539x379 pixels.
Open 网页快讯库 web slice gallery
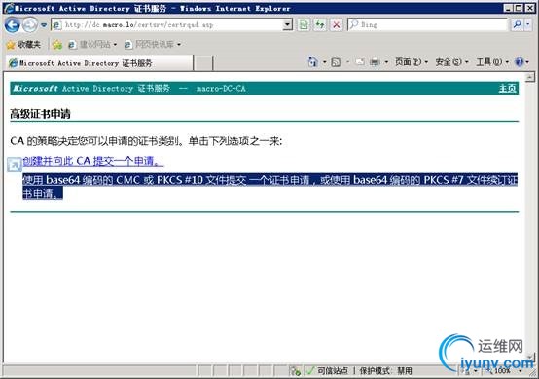[x=152, y=45]
